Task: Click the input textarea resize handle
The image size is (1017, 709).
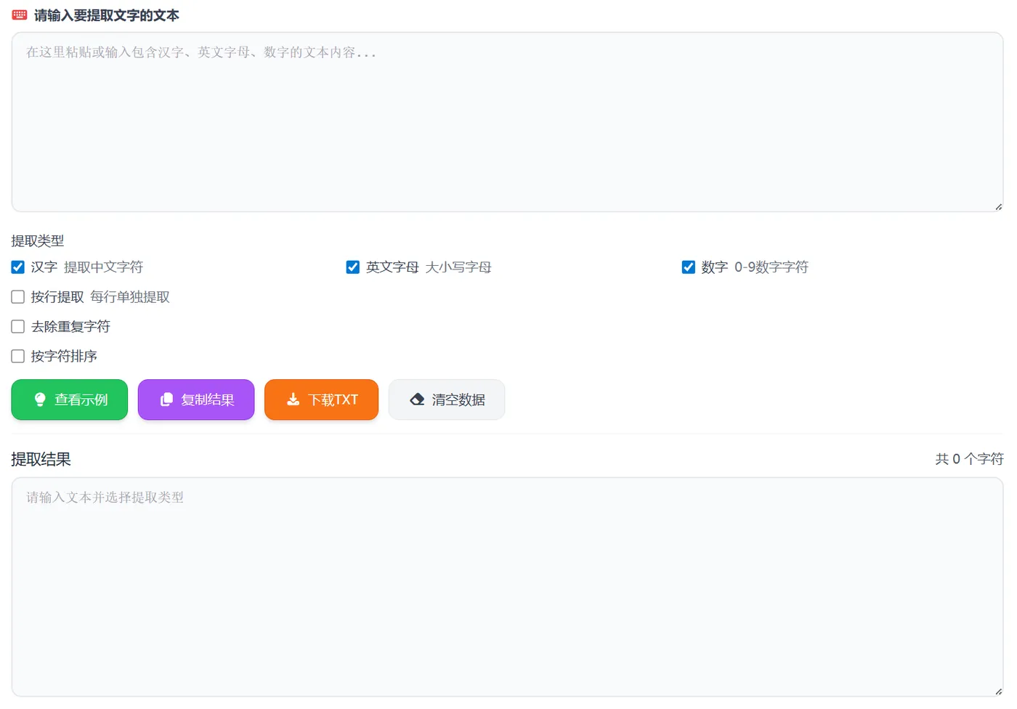Action: (x=998, y=207)
